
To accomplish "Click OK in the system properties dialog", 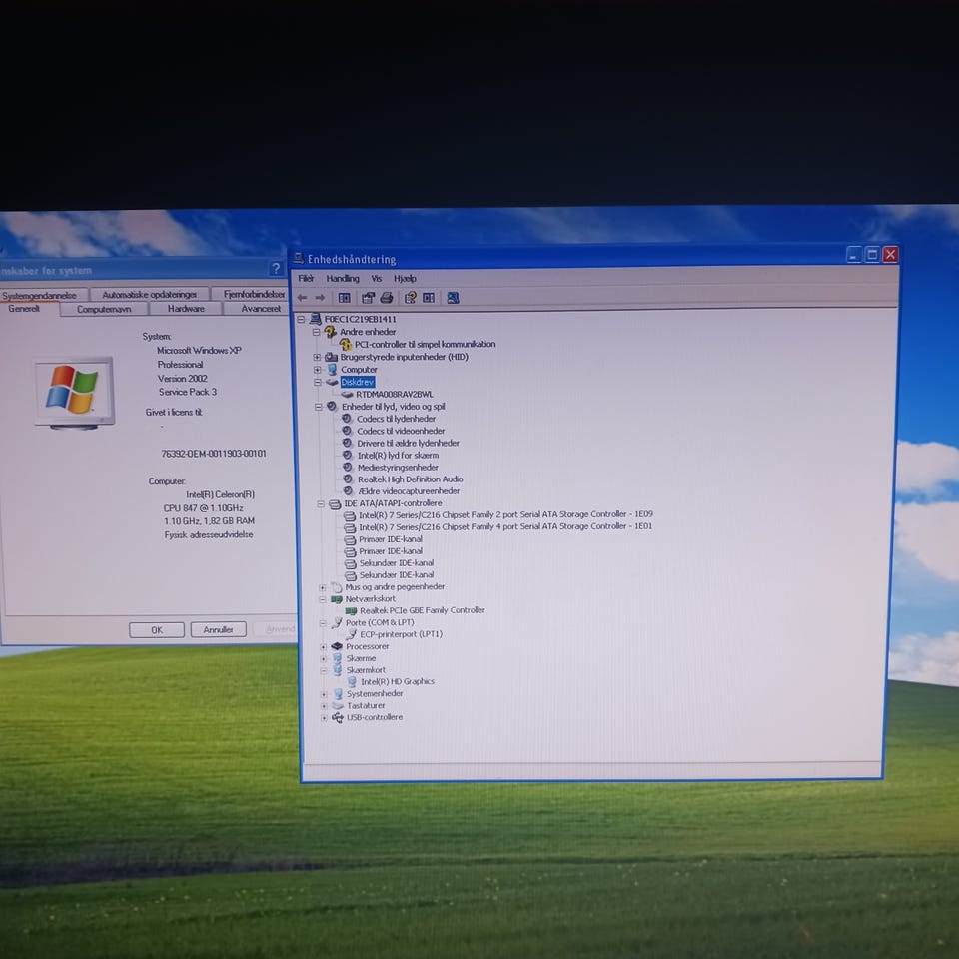I will (x=157, y=630).
